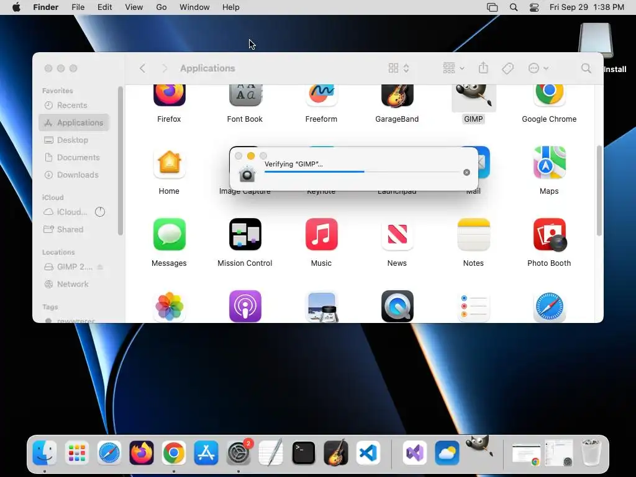Click the date and time in the menu bar
The image size is (636, 477).
586,7
